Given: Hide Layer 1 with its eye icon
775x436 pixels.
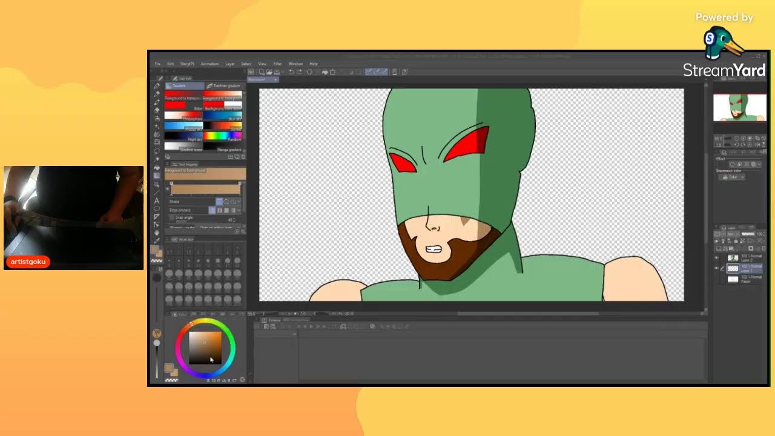Looking at the screenshot, I should pos(716,268).
